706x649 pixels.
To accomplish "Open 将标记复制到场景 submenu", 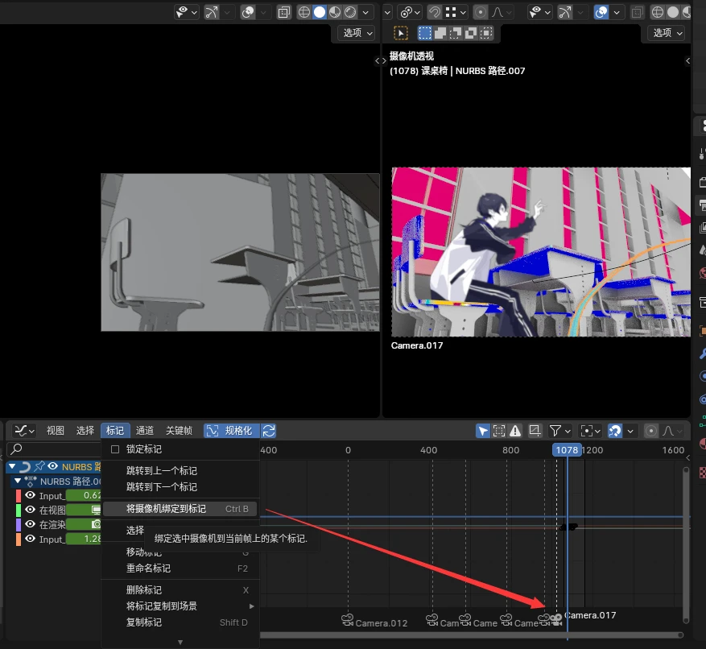I will click(x=180, y=606).
